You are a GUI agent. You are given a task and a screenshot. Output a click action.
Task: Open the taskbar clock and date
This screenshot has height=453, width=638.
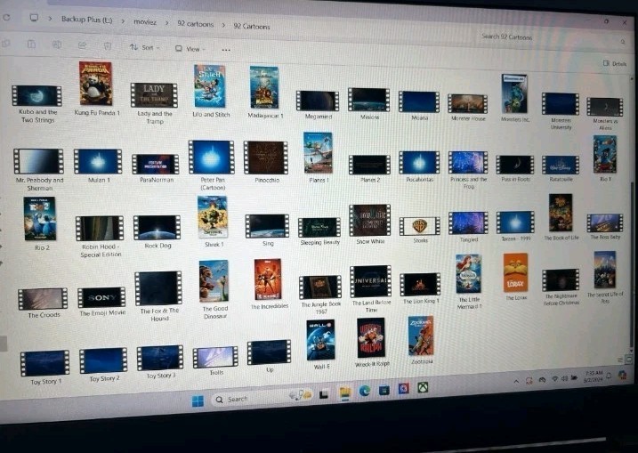point(593,376)
